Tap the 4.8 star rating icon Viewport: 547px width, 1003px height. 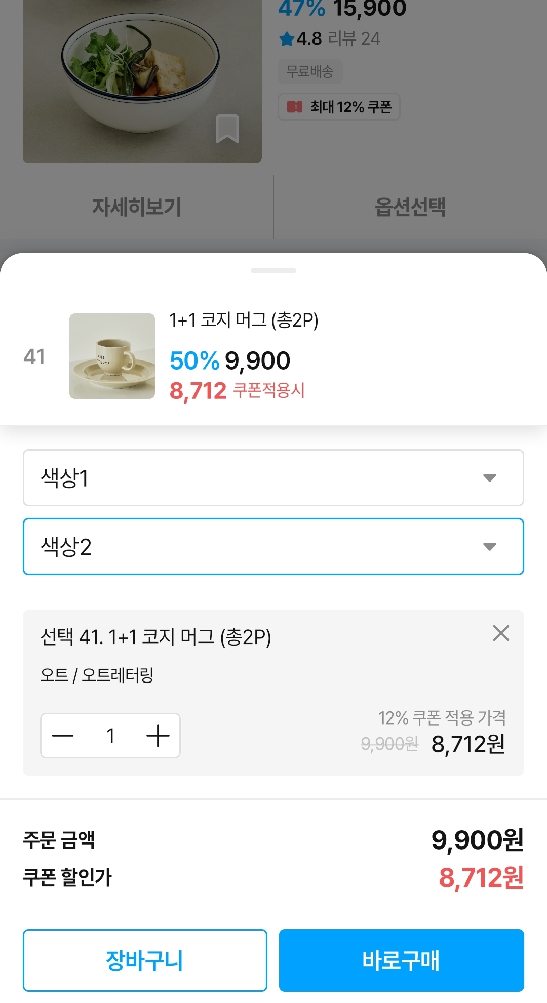(x=287, y=39)
